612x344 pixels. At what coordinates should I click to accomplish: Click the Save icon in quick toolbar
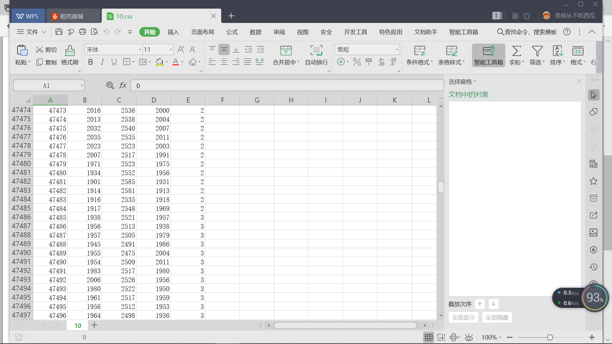tap(59, 32)
